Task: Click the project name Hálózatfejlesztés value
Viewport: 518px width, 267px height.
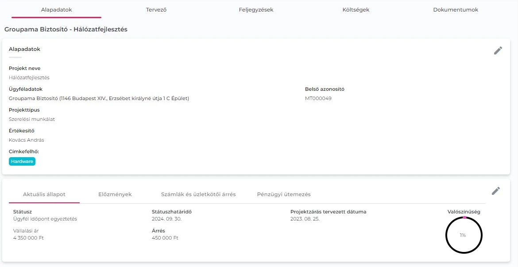Action: 30,77
